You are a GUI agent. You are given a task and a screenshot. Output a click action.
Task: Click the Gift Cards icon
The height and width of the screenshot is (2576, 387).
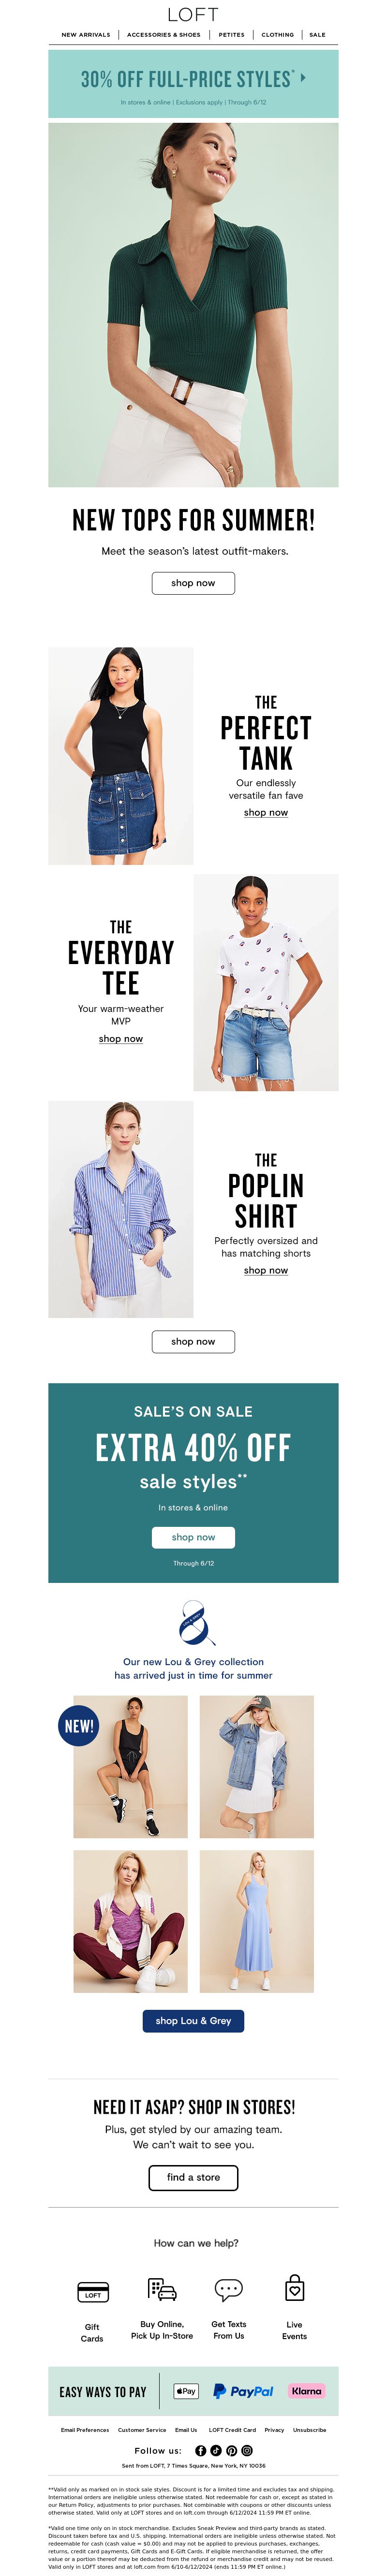point(92,2291)
